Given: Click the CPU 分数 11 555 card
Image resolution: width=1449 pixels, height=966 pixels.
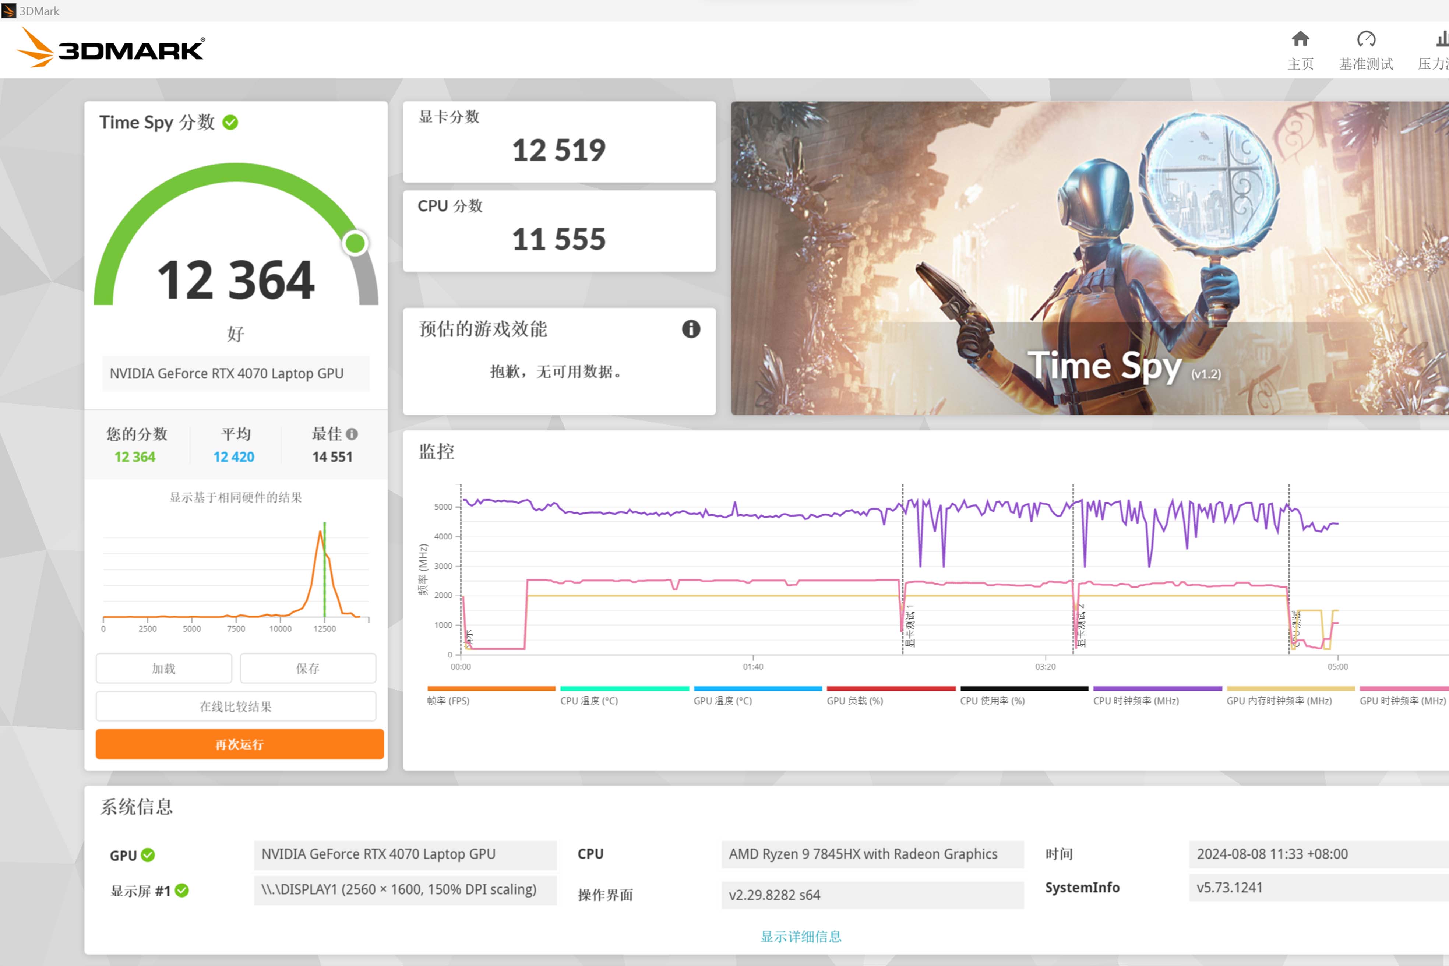Looking at the screenshot, I should coord(559,231).
